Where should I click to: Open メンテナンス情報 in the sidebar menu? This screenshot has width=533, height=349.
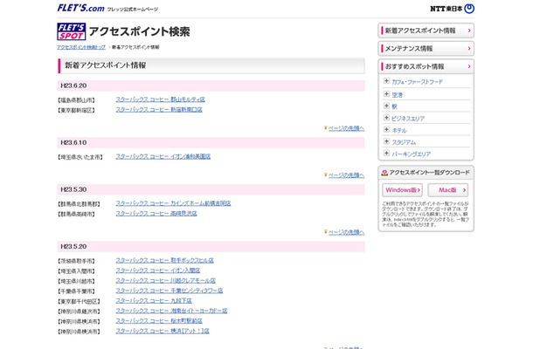click(426, 49)
